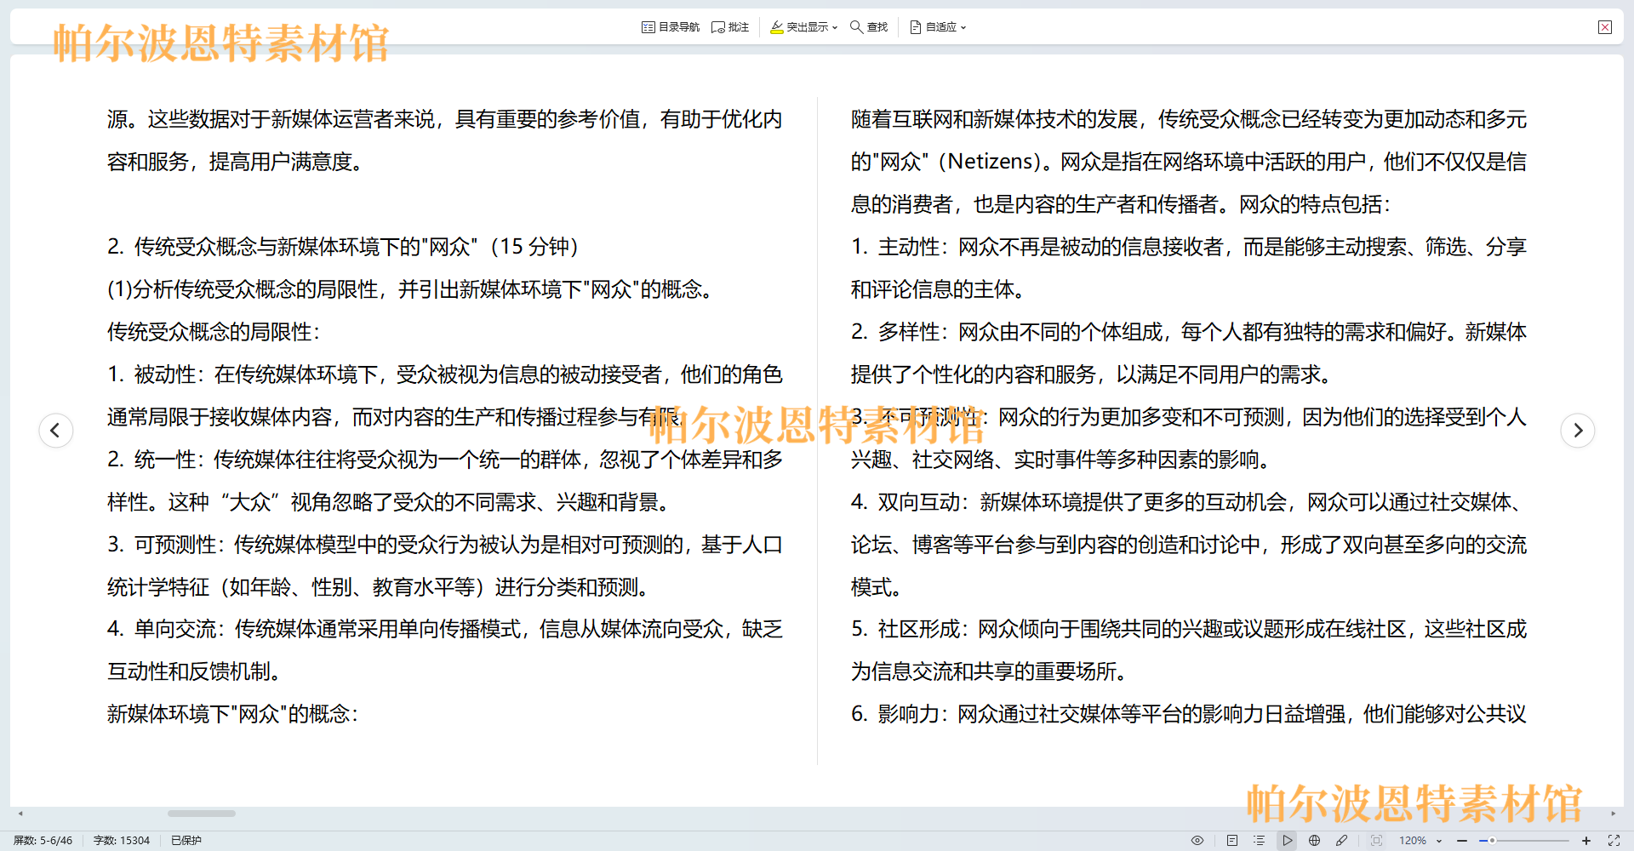Click the 已保护 status label
This screenshot has width=1634, height=851.
(186, 840)
